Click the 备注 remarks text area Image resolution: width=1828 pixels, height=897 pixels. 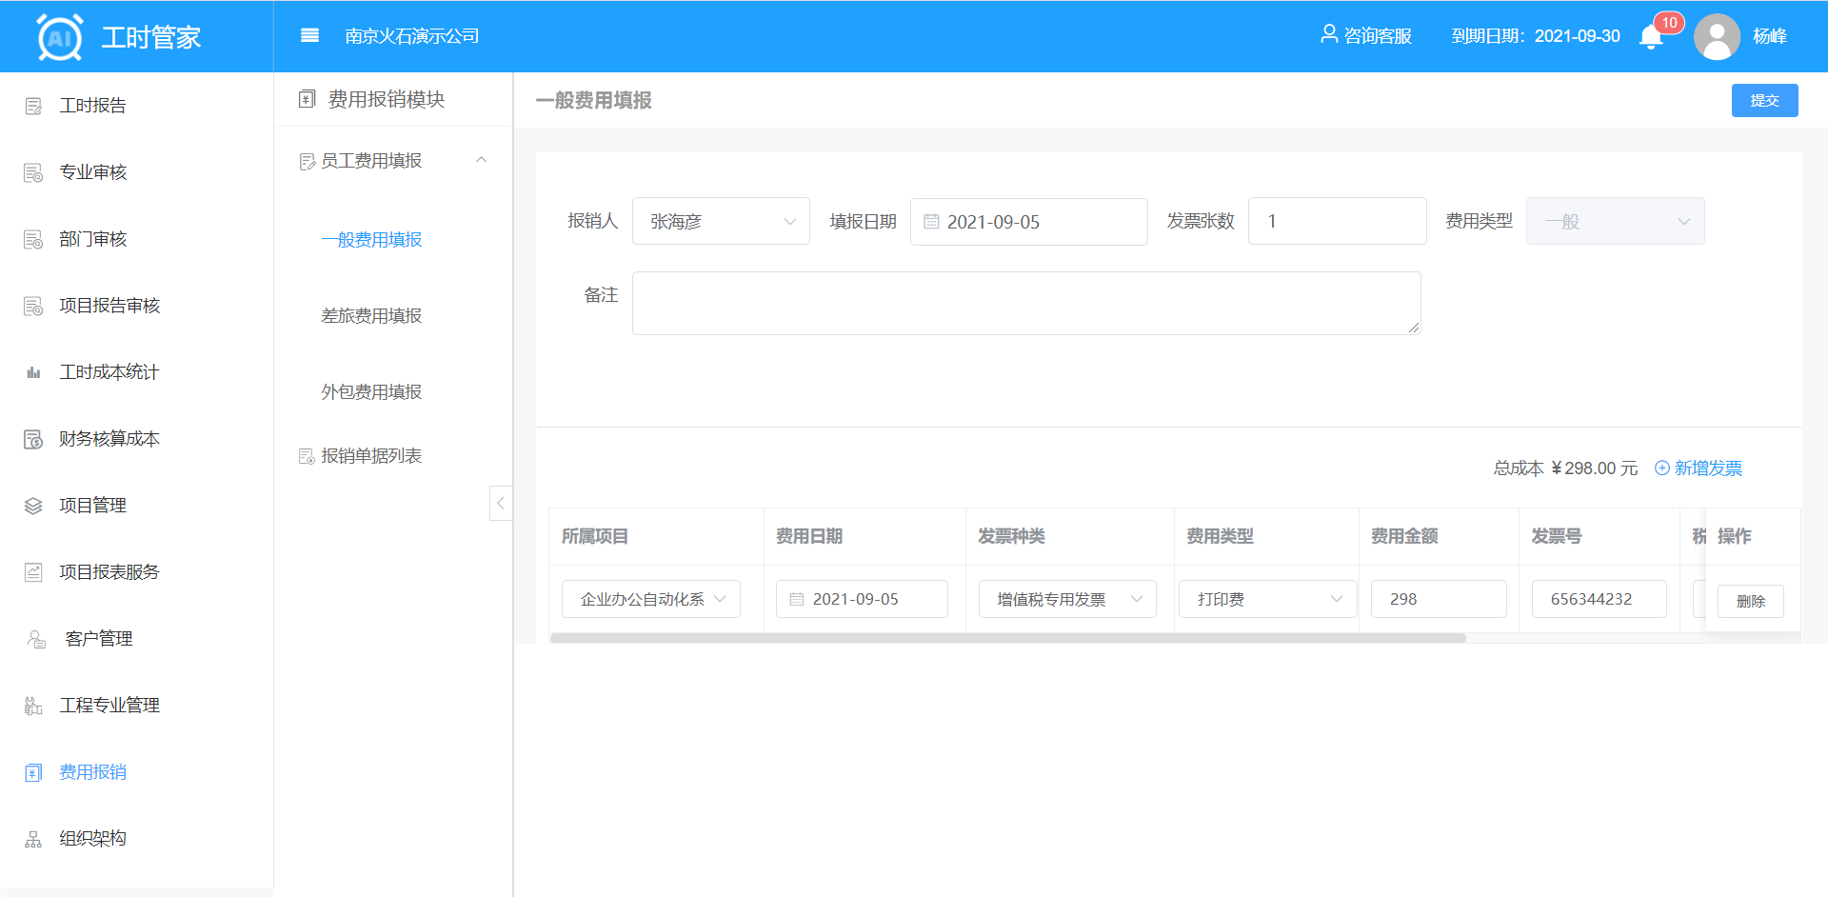[x=1025, y=303]
